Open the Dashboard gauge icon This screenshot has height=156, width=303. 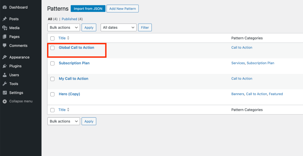click(x=5, y=7)
